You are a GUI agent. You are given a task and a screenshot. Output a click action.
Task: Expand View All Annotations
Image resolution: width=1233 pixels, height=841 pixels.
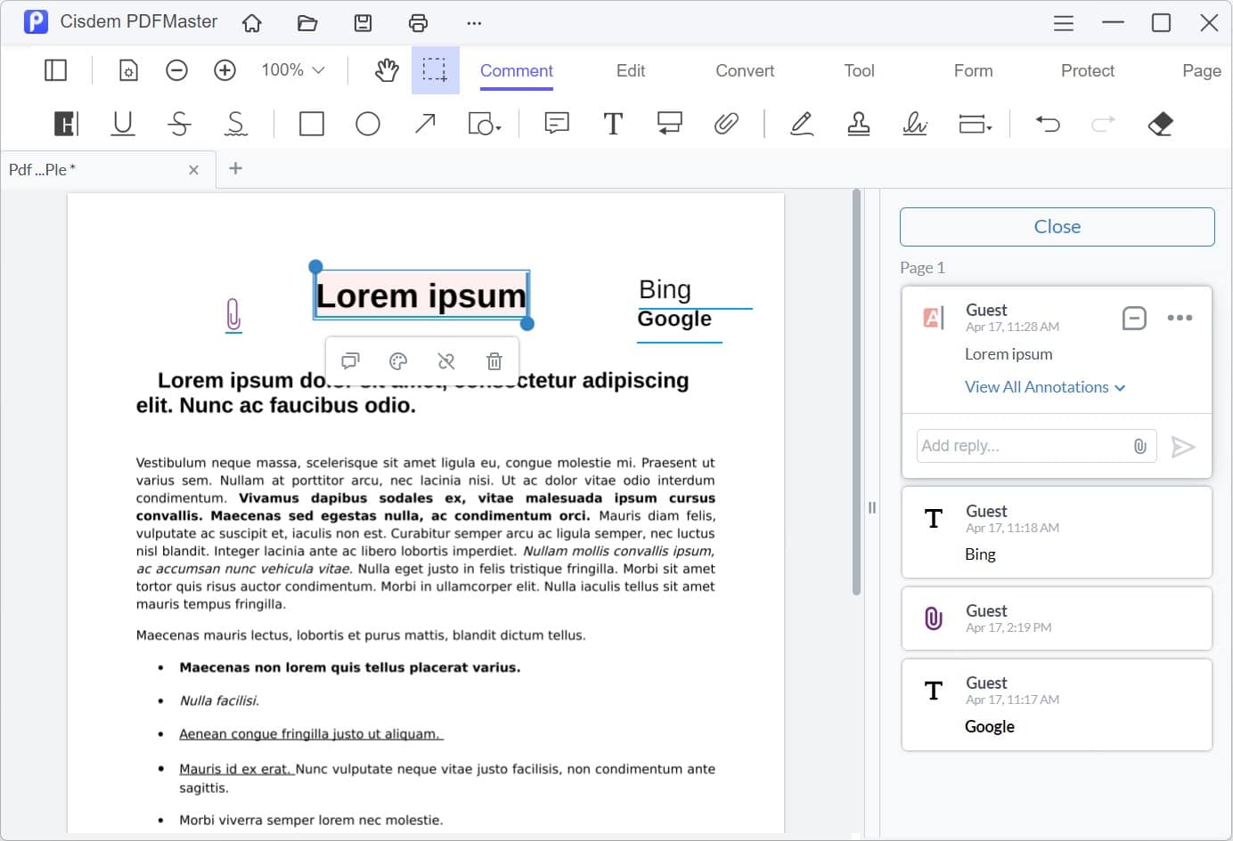coord(1045,387)
